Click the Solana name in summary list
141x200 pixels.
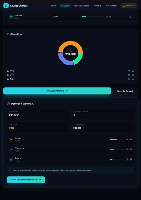[x=18, y=158]
